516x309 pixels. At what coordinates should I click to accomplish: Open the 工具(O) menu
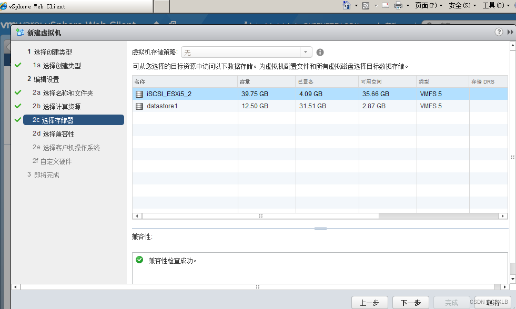pyautogui.click(x=496, y=5)
